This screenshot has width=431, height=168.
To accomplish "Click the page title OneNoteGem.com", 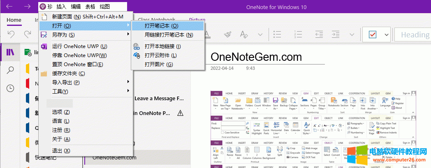I will tap(256, 57).
